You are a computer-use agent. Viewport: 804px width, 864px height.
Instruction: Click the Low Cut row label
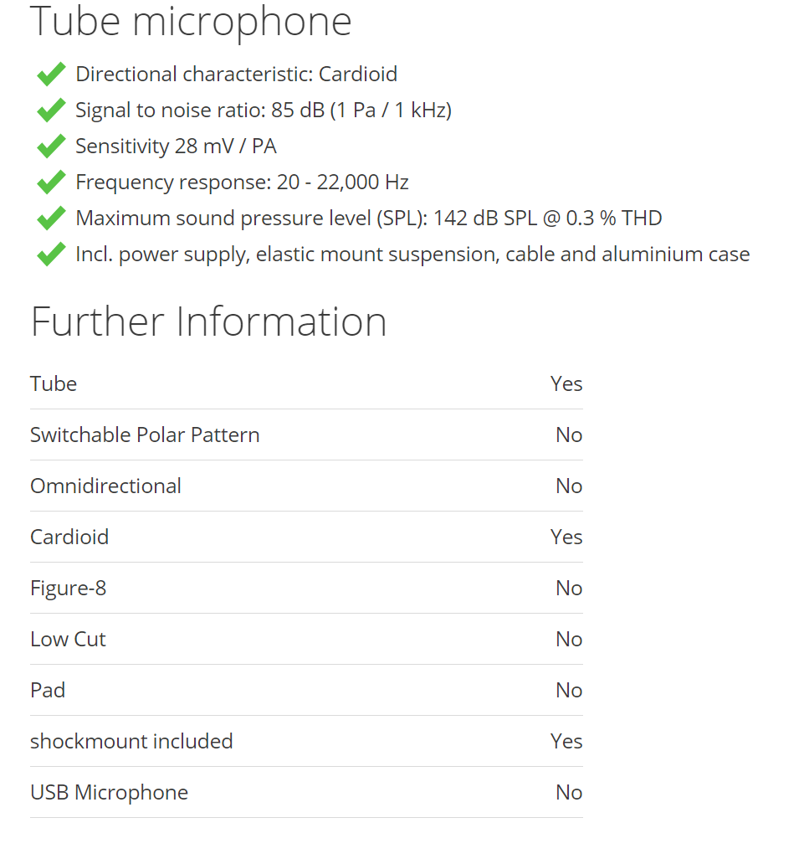tap(68, 639)
